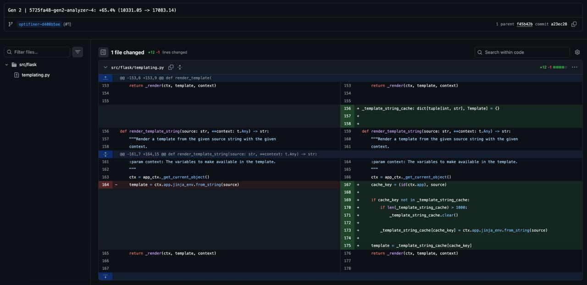Click the filter files options icon
This screenshot has height=285, width=587.
pyautogui.click(x=78, y=52)
